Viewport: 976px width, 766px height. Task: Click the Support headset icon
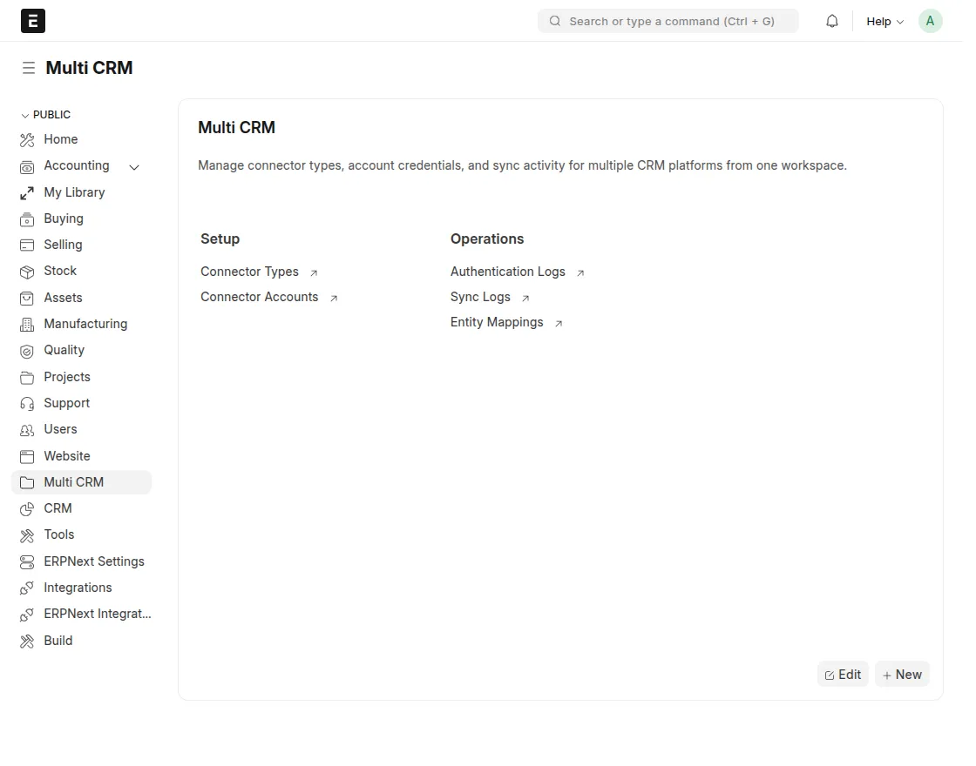pyautogui.click(x=27, y=403)
